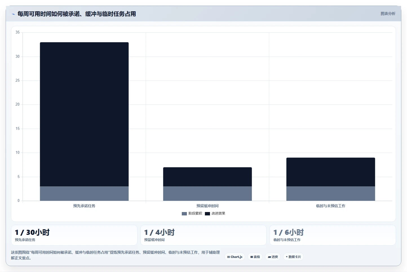
Task: Click the y-axis value 10
Action: click(x=17, y=153)
